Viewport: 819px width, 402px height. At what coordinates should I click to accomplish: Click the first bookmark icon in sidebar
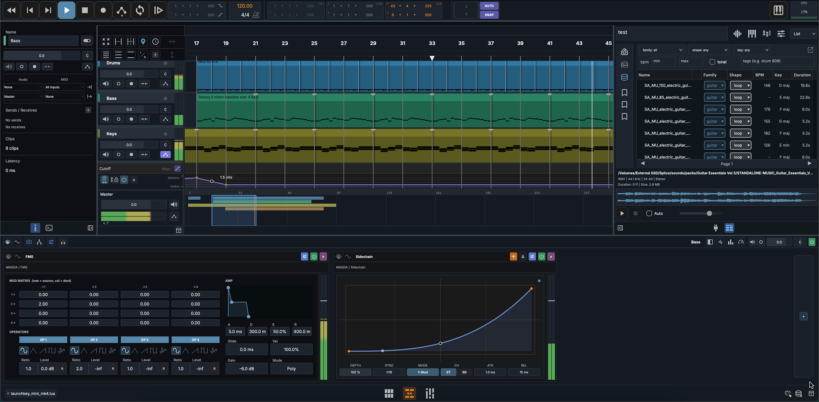[624, 93]
